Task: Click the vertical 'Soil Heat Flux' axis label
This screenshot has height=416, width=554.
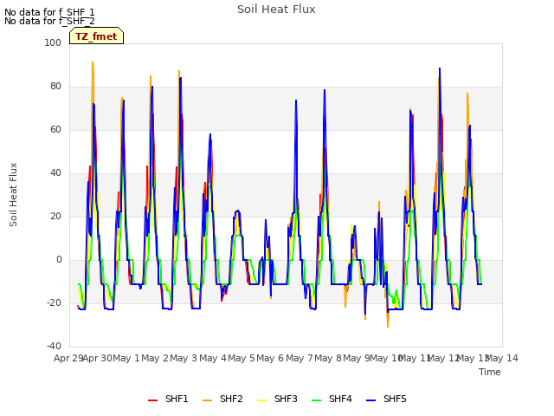Action: tap(13, 194)
